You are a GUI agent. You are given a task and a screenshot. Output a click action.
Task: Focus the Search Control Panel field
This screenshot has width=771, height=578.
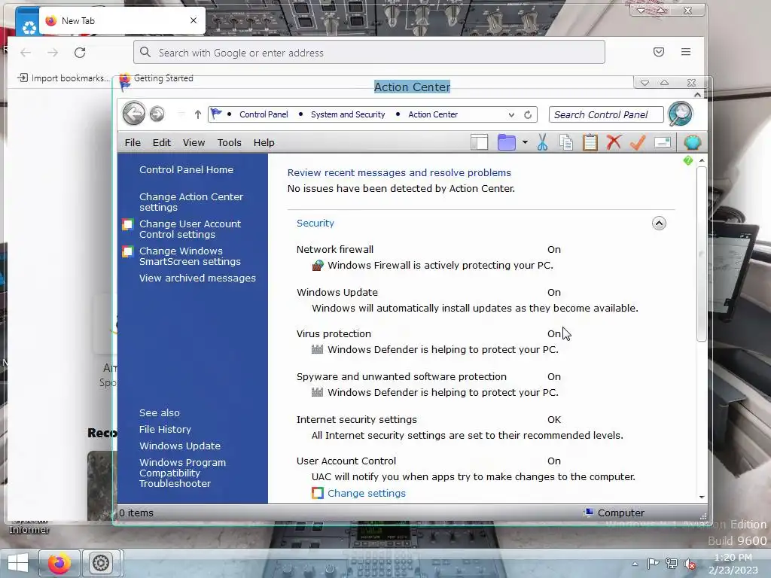tap(606, 114)
